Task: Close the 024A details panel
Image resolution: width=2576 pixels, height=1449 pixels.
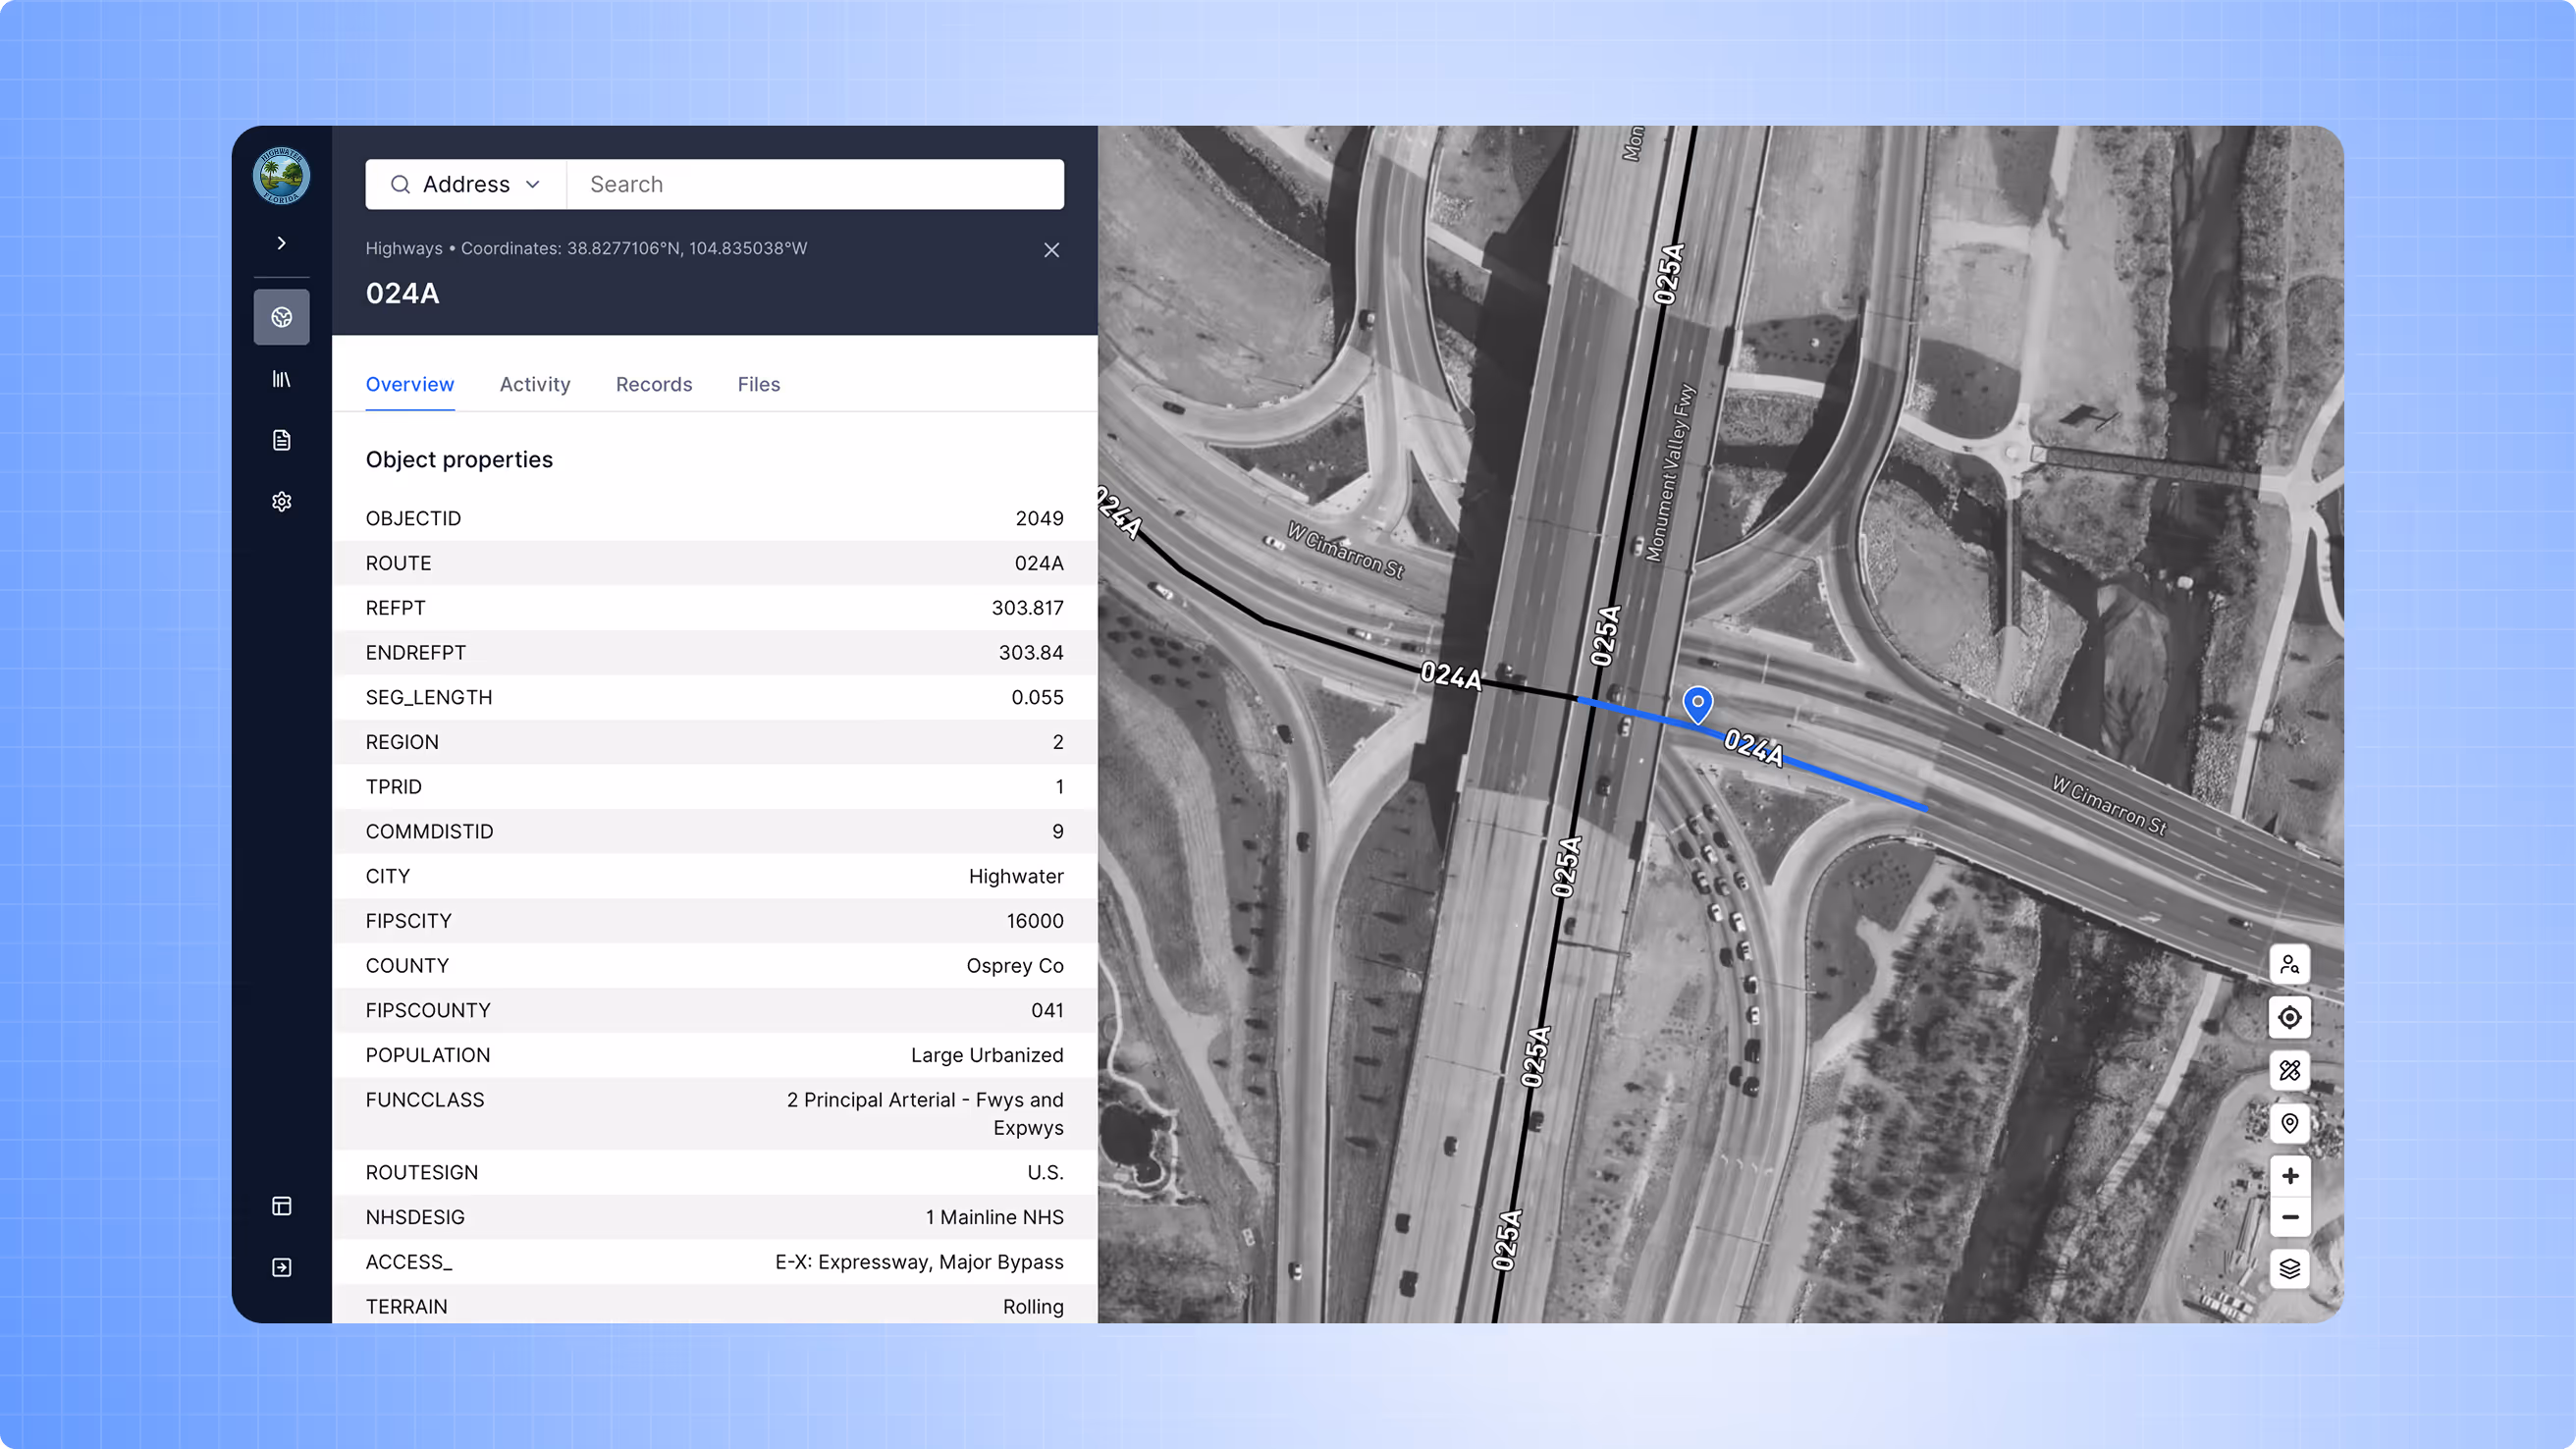Action: [x=1051, y=250]
